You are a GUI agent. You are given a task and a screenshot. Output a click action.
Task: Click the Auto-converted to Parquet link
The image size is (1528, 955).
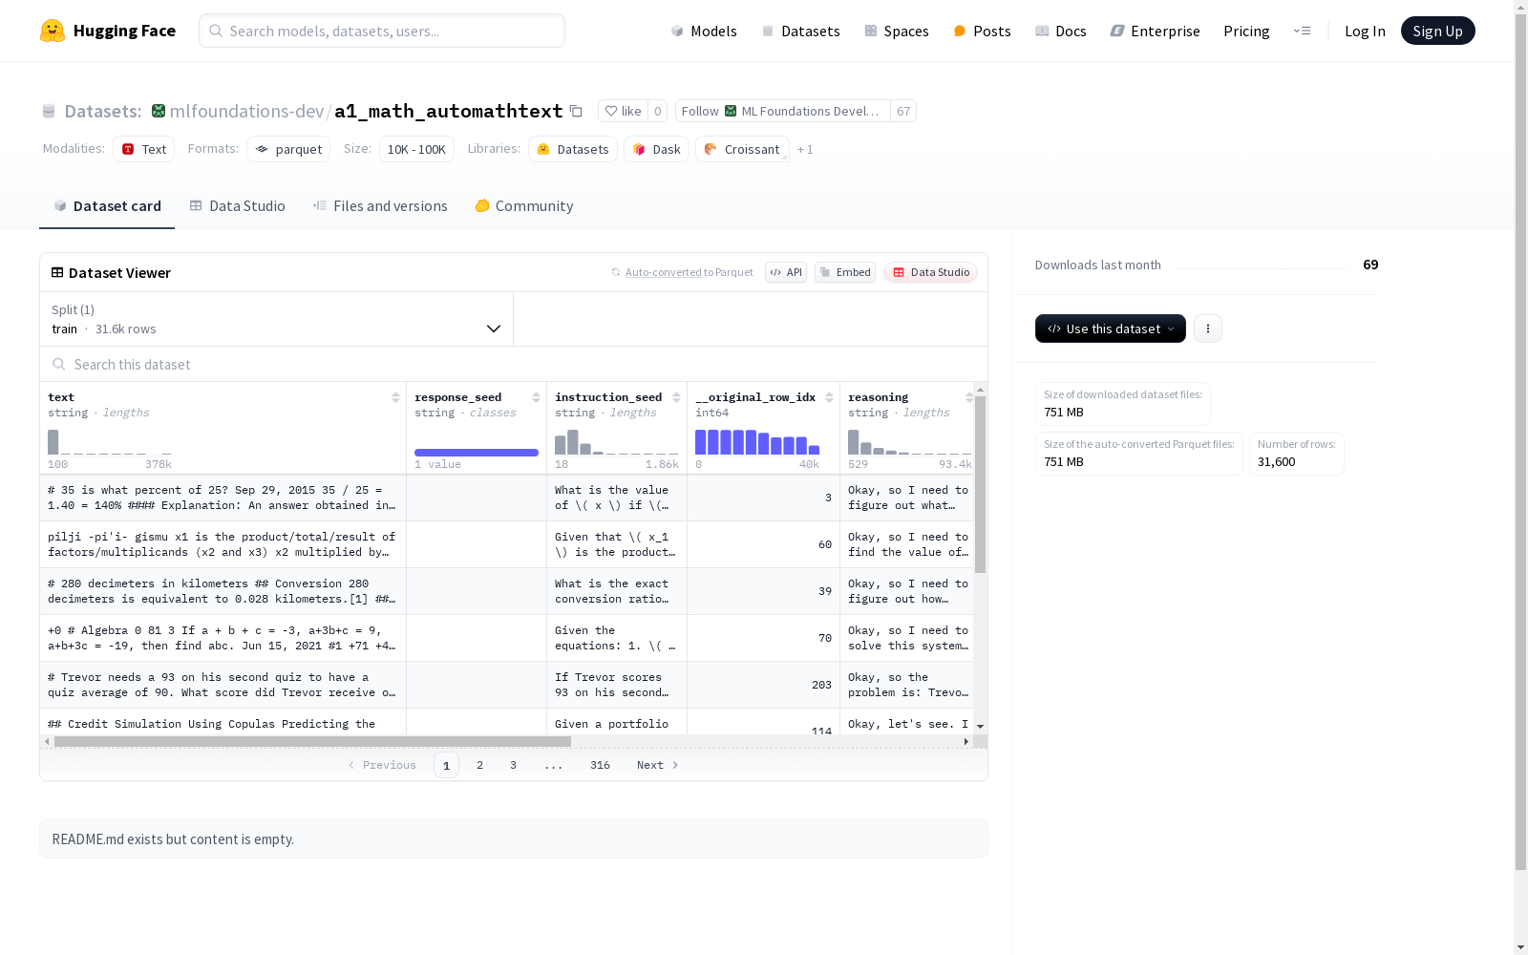(x=689, y=272)
